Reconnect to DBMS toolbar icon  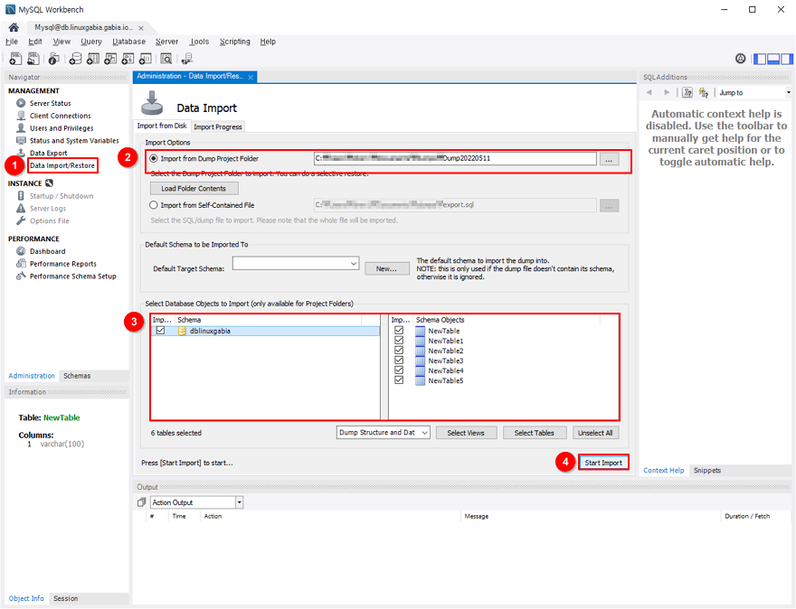[187, 59]
